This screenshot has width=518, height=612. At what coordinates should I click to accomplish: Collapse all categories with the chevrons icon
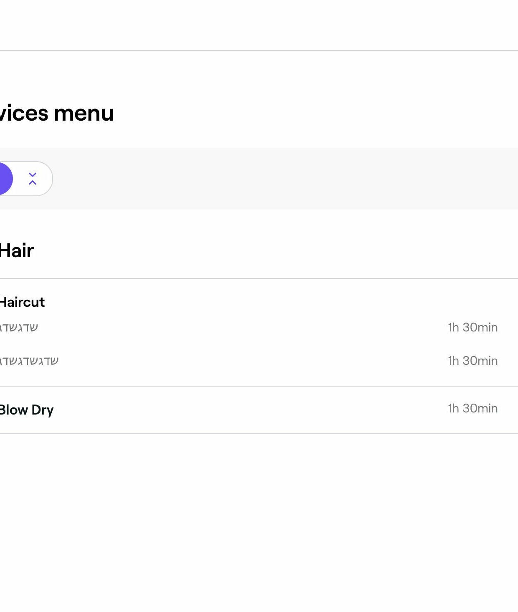(x=33, y=179)
